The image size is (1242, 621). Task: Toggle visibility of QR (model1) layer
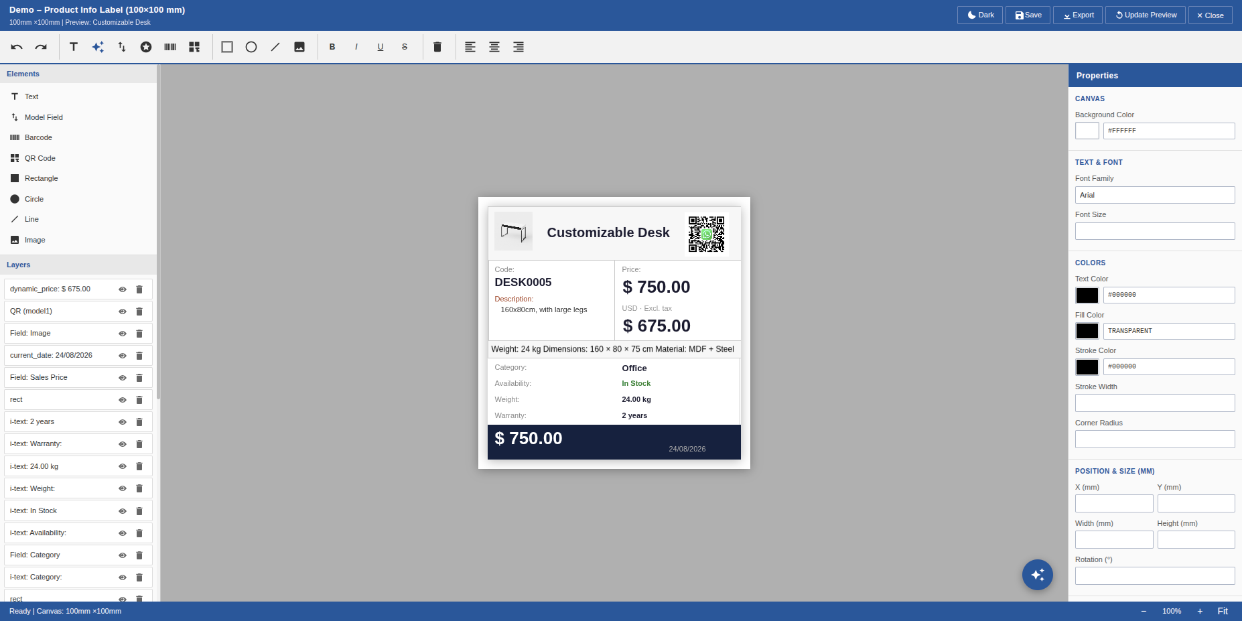123,312
